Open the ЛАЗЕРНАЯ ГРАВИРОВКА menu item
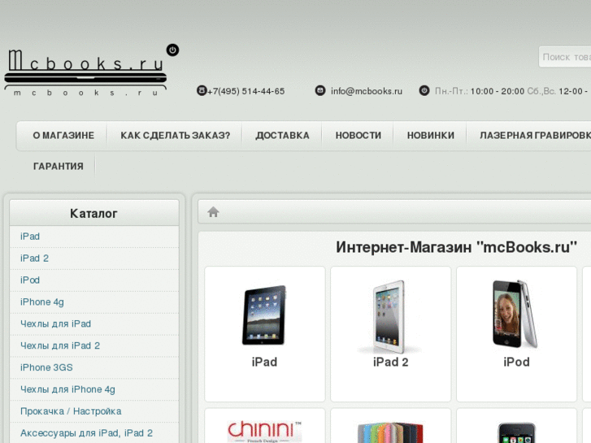591x443 pixels. pyautogui.click(x=535, y=136)
